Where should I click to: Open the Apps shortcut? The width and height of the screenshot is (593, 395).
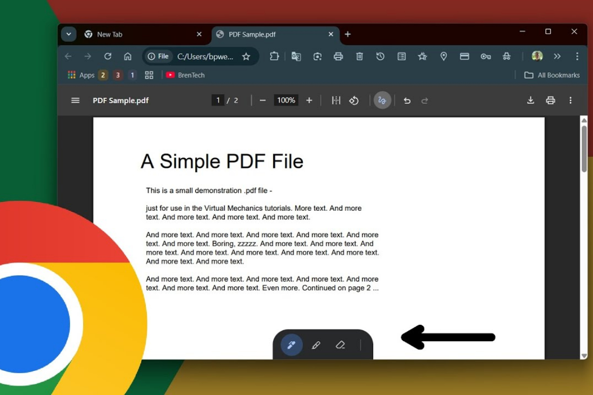coord(81,75)
